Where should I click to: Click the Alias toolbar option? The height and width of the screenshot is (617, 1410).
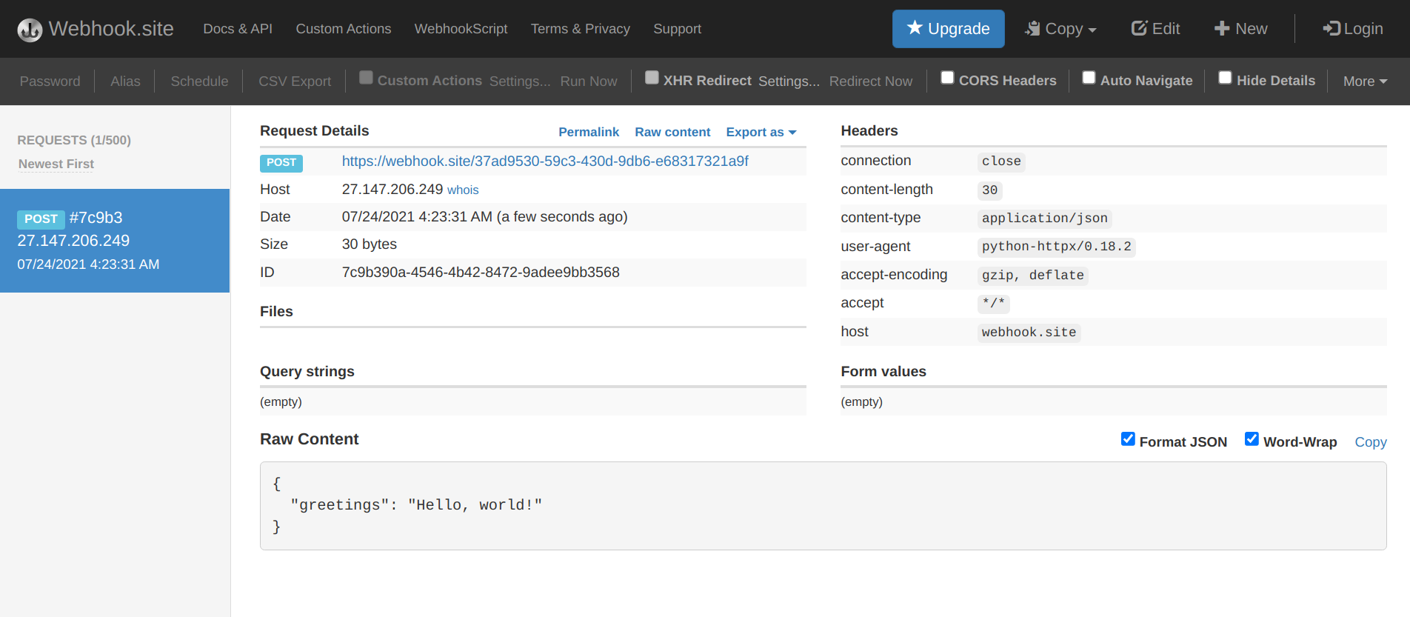point(125,81)
